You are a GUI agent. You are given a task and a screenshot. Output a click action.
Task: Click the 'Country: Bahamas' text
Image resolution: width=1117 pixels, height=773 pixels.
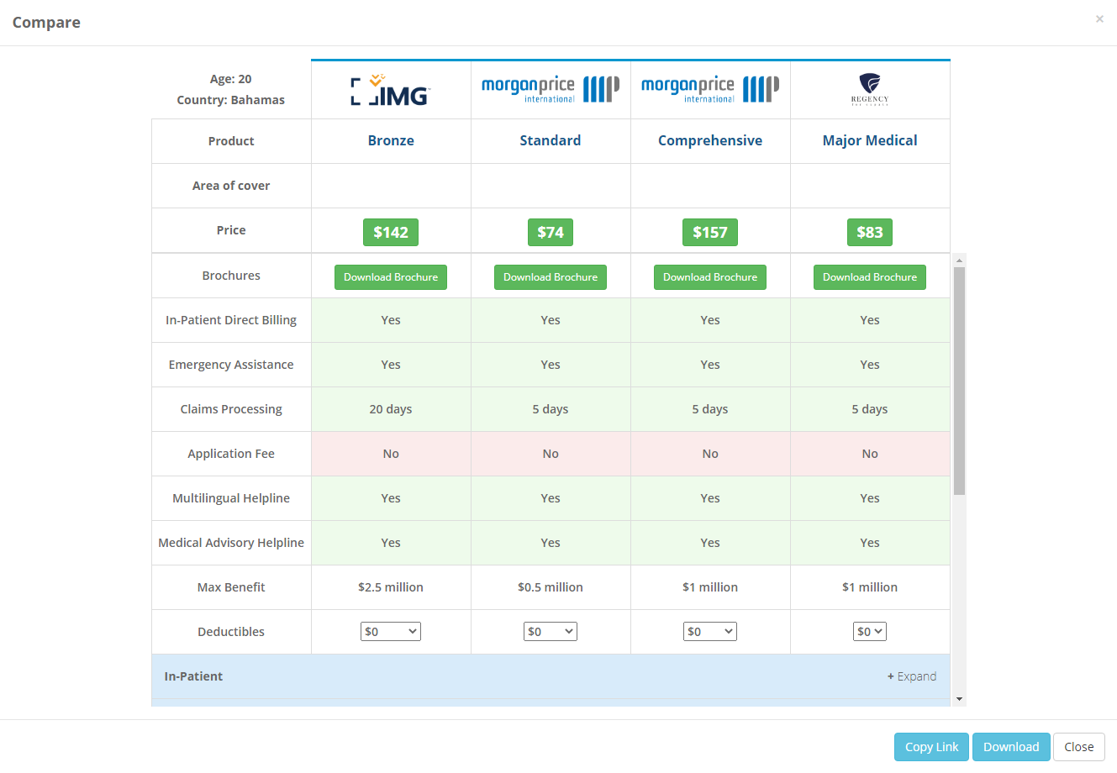(231, 100)
